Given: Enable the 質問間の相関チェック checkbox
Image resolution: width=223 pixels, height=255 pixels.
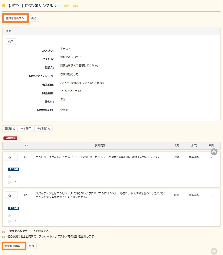Looking at the screenshot, I should coord(4,232).
